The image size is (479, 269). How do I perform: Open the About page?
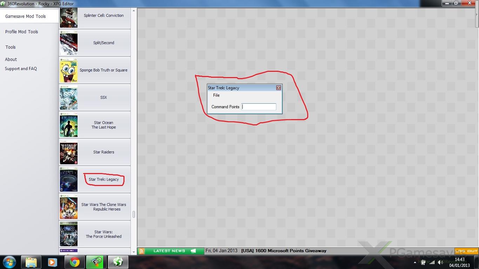pos(11,59)
